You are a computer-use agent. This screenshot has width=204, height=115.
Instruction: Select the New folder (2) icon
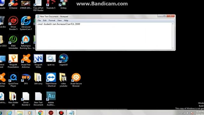[x=13, y=99]
